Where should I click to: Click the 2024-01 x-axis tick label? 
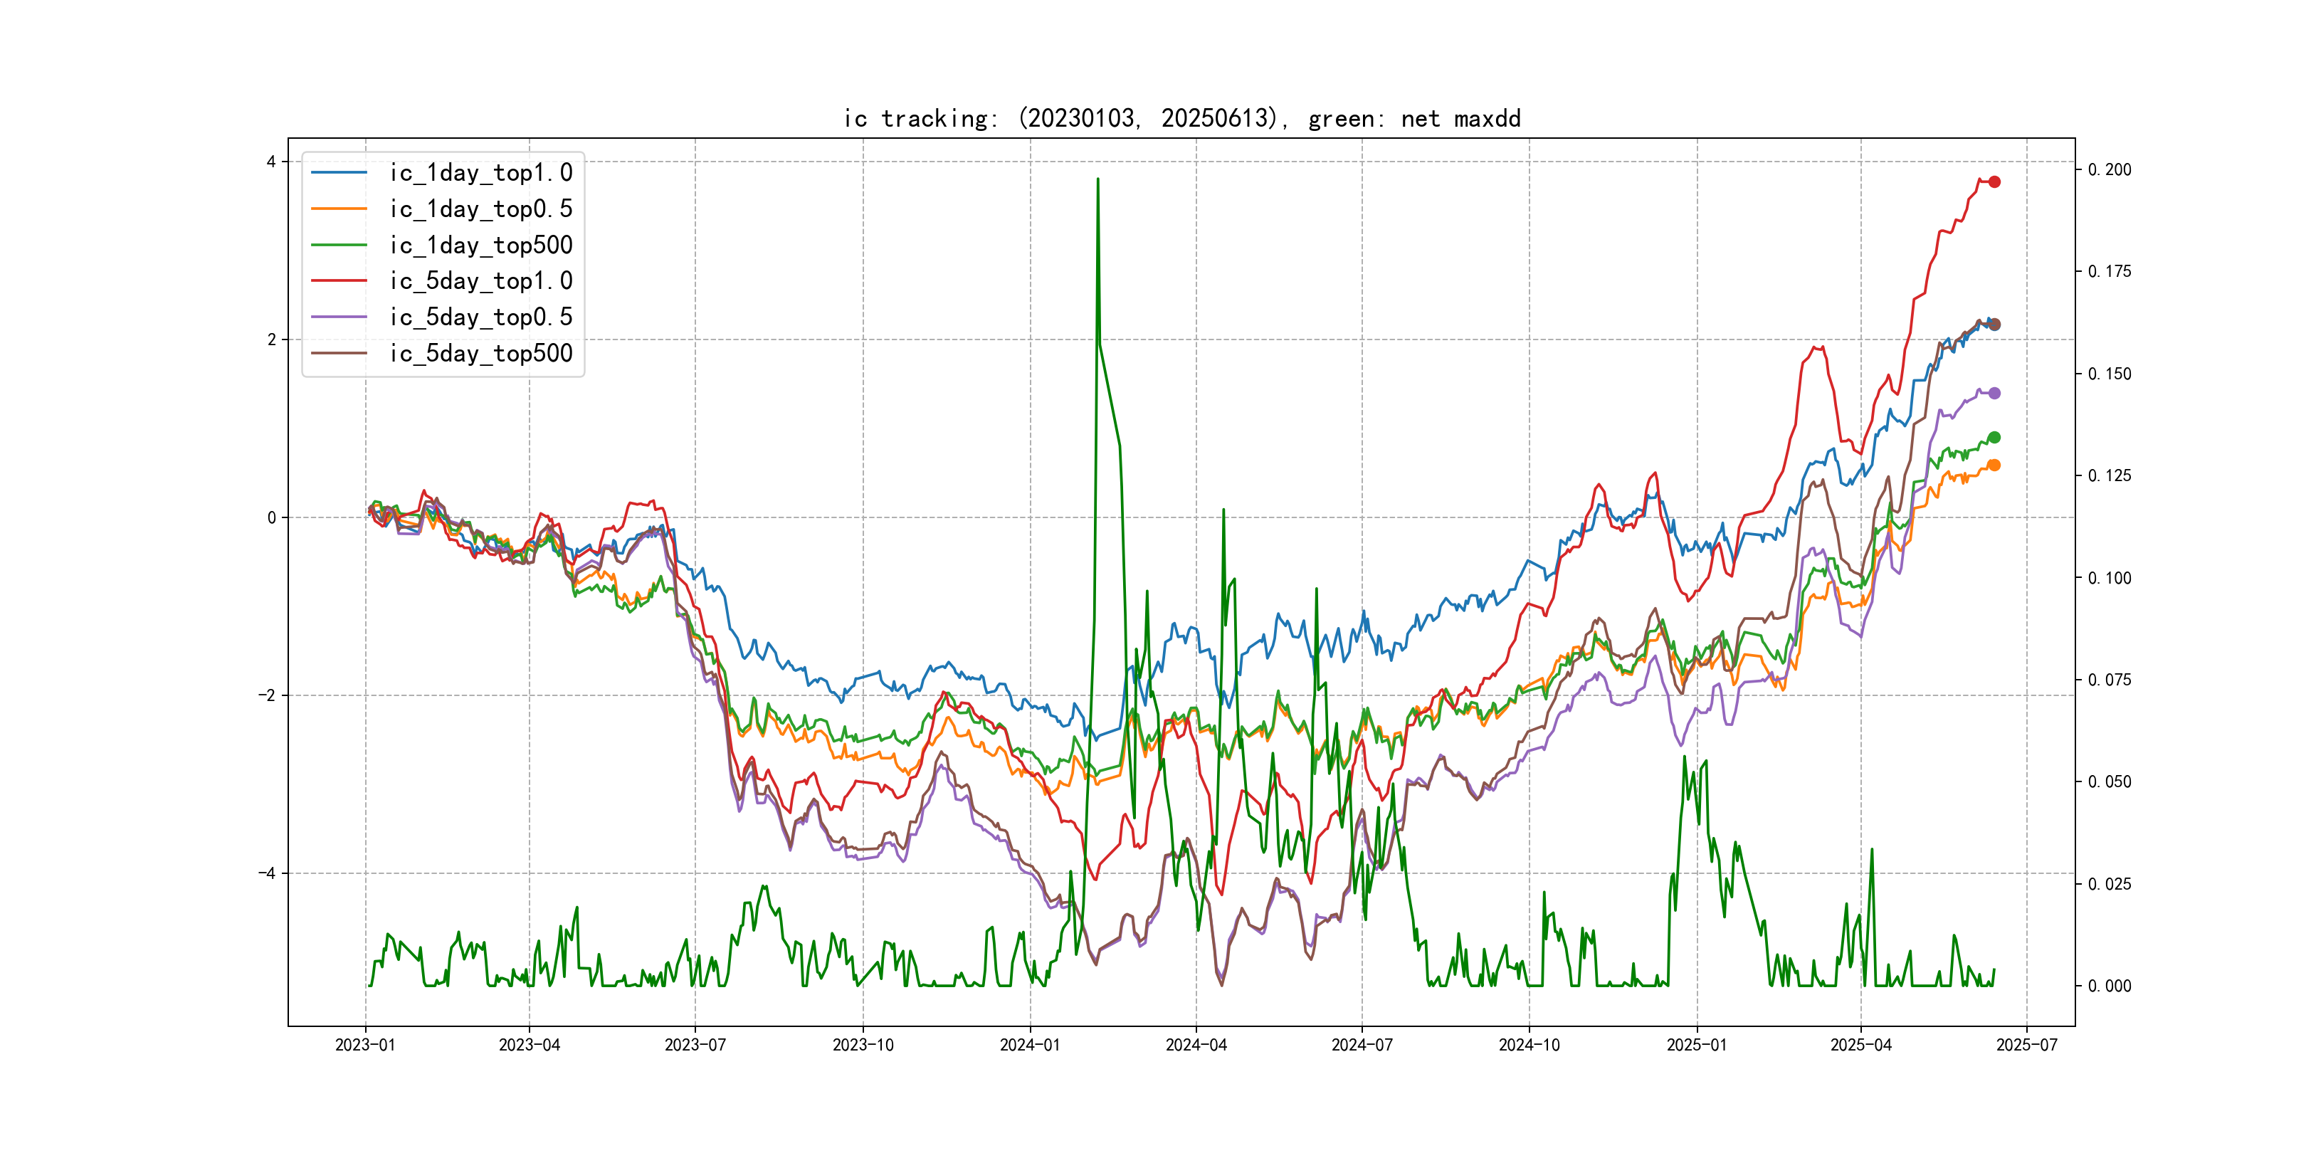[x=1029, y=1045]
